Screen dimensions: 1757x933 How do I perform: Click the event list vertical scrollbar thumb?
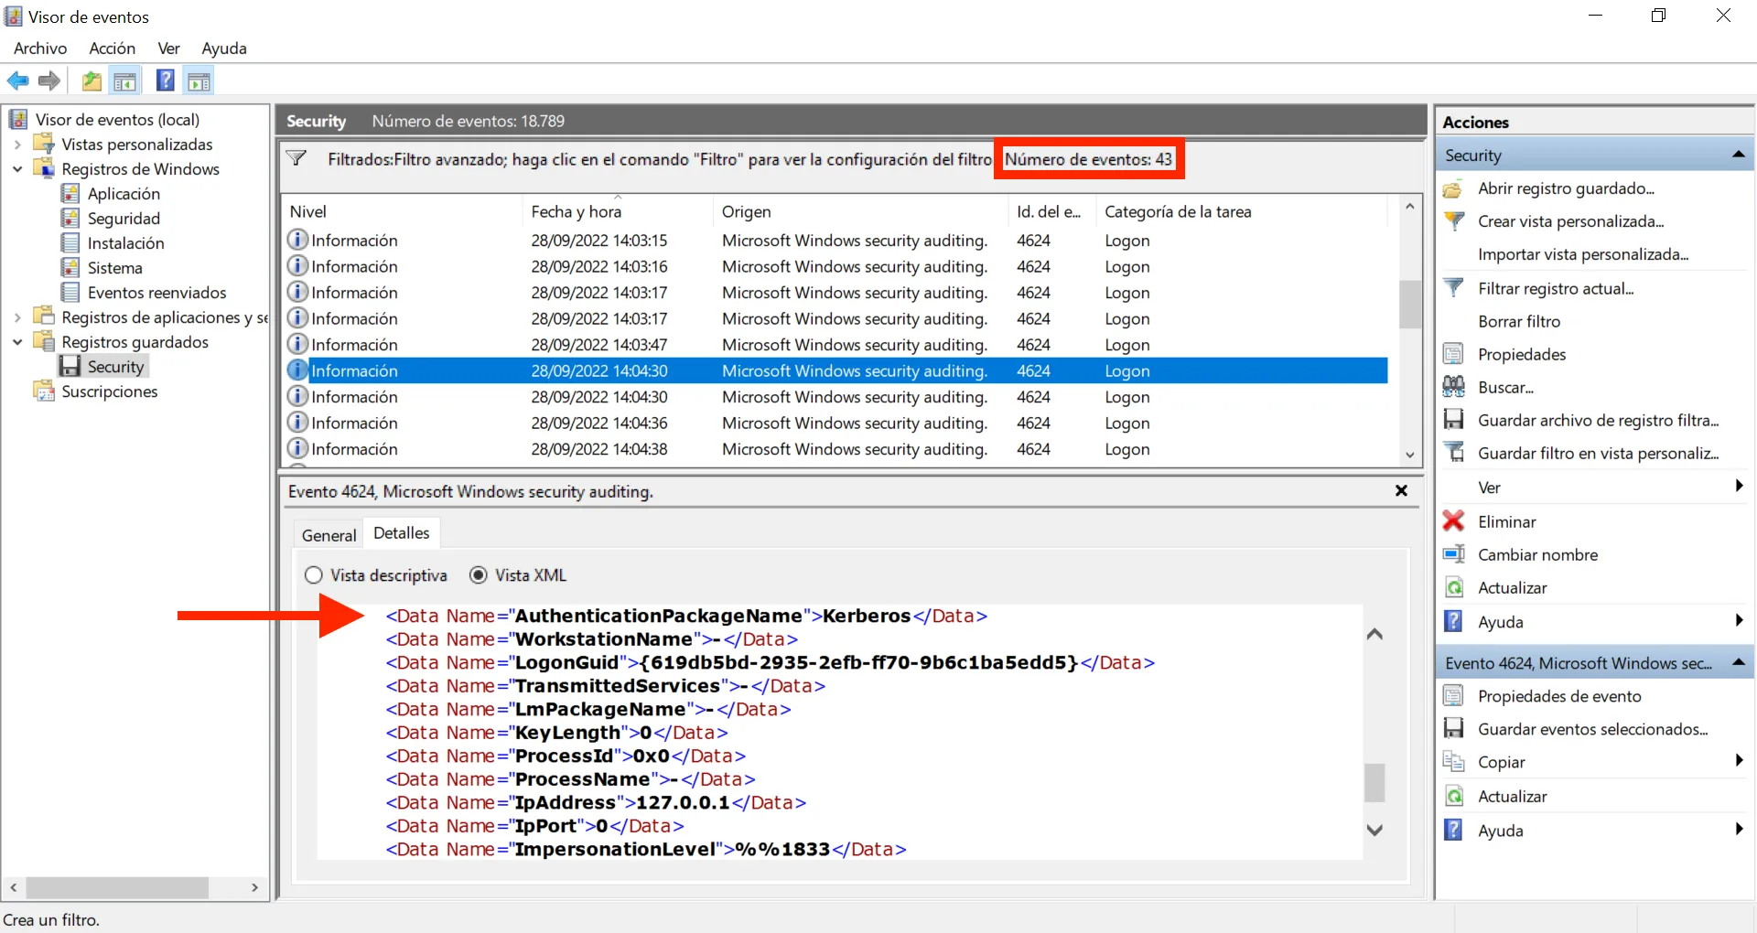[x=1410, y=305]
